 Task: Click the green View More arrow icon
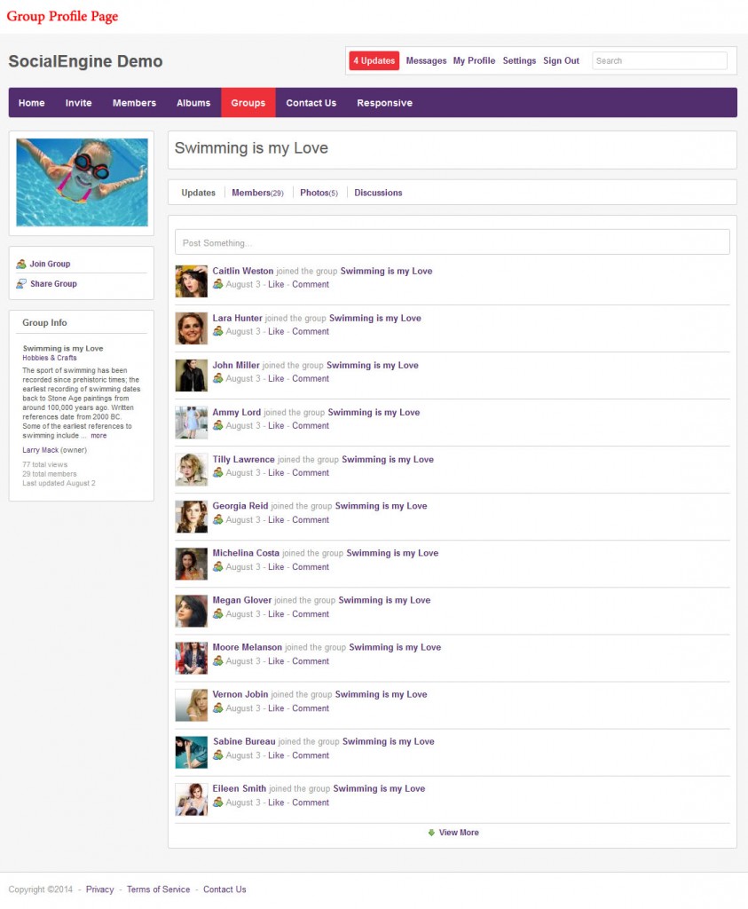[429, 833]
